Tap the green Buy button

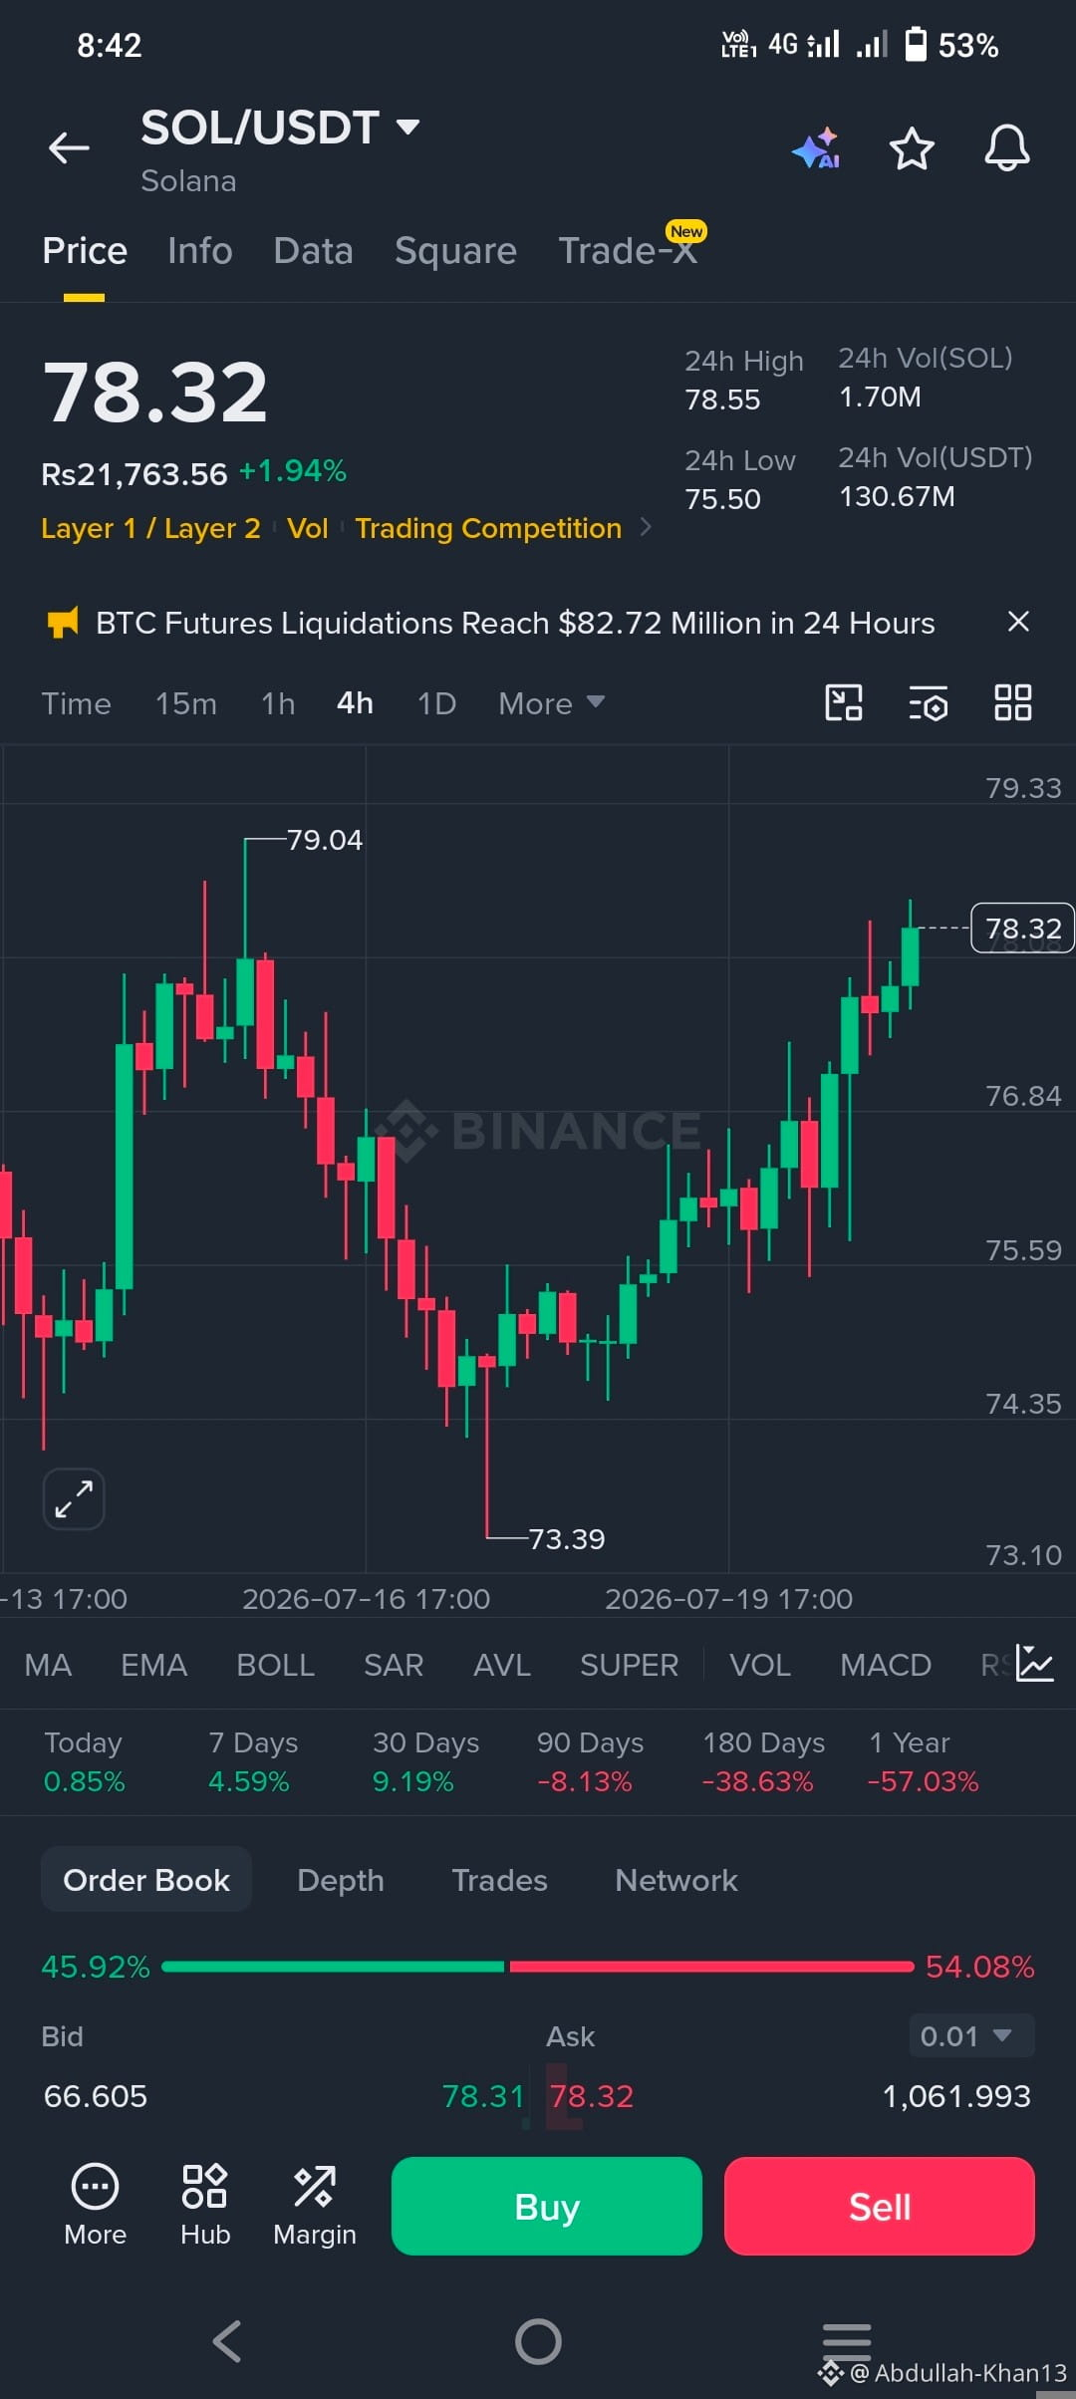point(547,2206)
